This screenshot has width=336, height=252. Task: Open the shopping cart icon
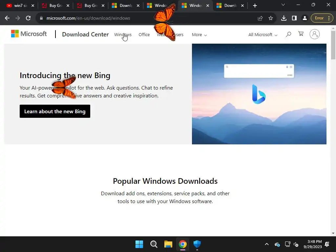(x=301, y=34)
